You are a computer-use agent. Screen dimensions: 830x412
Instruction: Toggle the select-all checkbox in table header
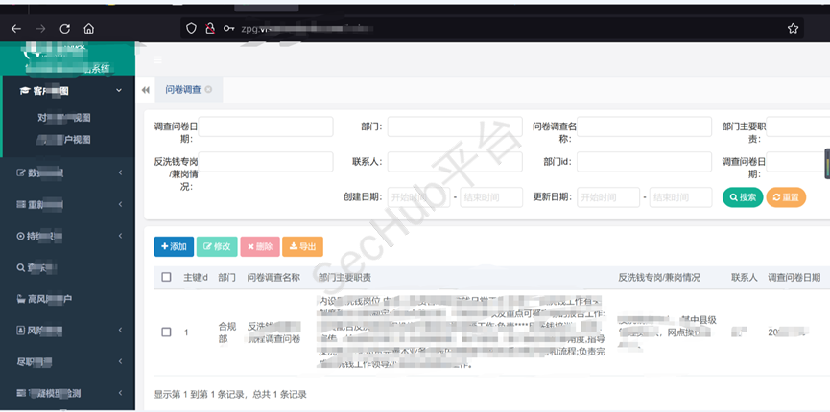[166, 277]
